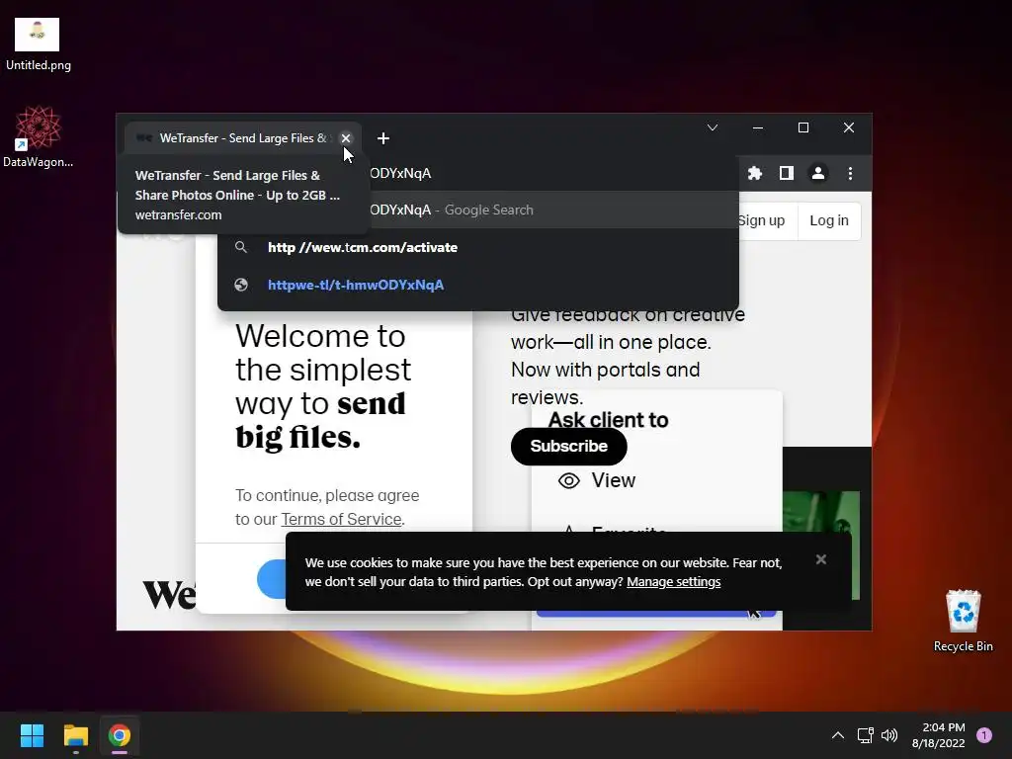This screenshot has height=759, width=1012.
Task: Click the globe icon in URL suggestion
Action: coord(241,285)
